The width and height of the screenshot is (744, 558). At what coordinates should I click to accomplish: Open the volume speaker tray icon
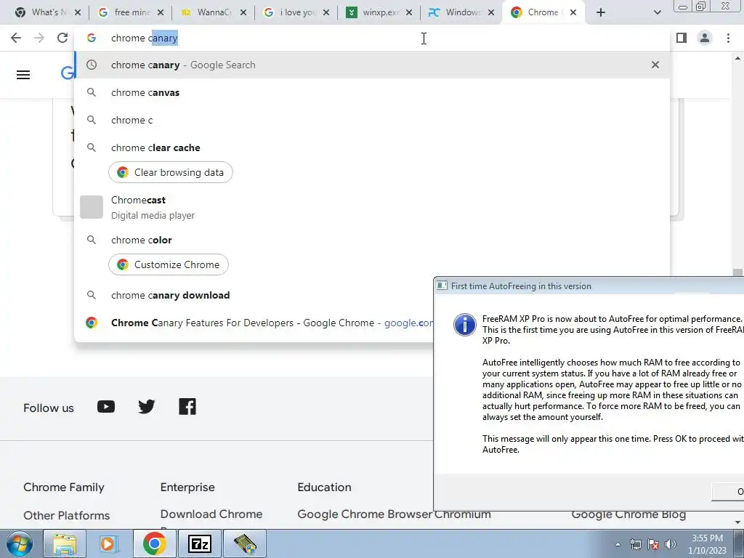(671, 545)
